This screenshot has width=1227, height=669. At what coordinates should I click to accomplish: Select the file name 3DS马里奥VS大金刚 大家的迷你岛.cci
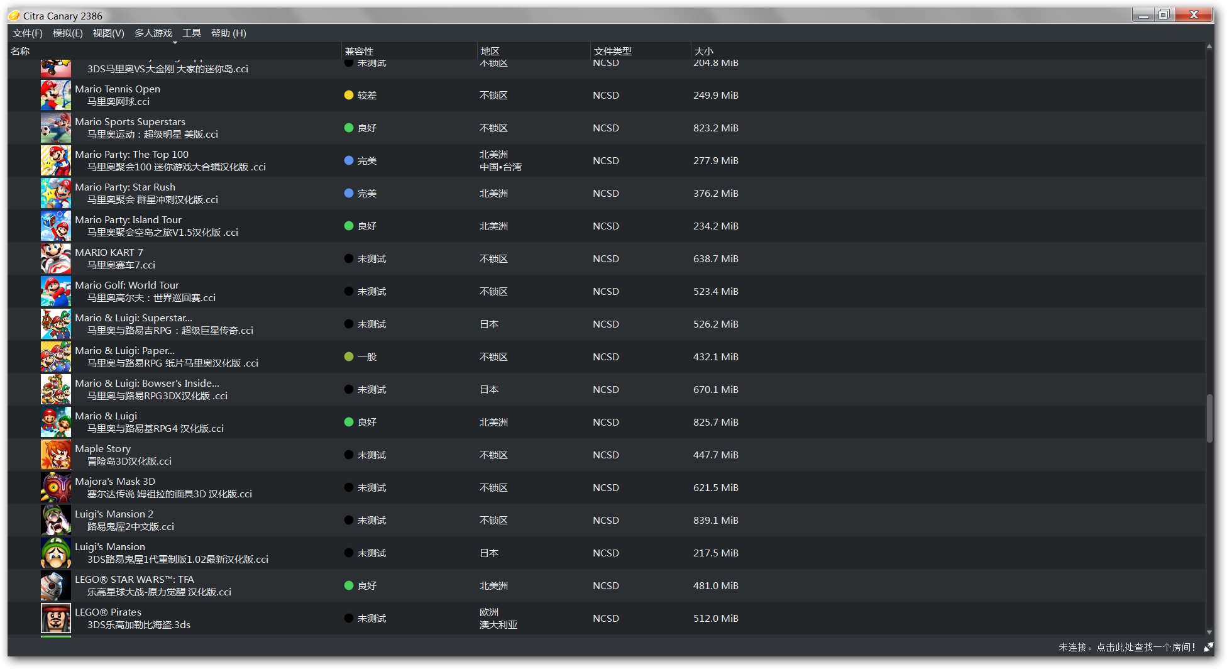coord(167,69)
